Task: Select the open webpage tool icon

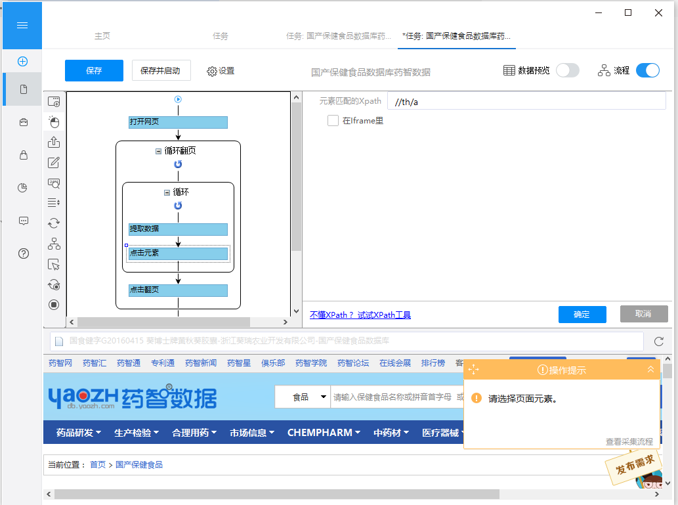Action: 54,102
